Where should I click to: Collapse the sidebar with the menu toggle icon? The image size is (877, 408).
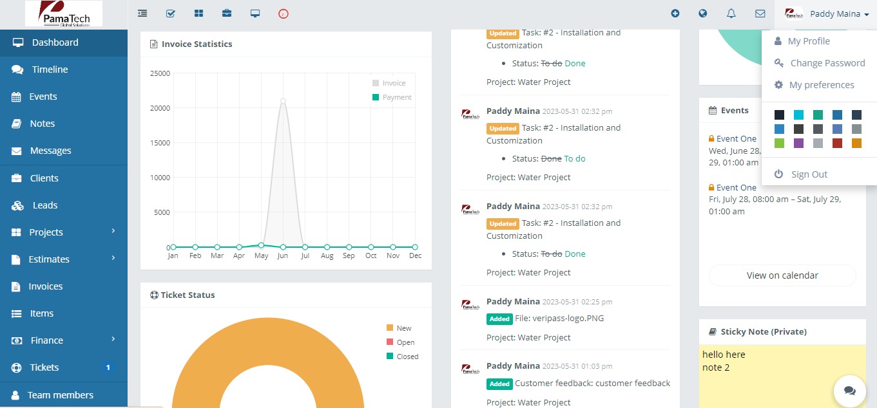[142, 13]
